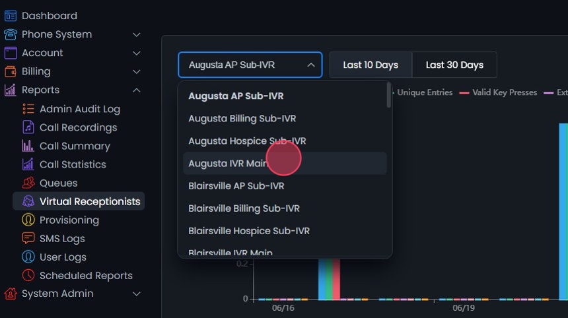Open Admin Audit Log list icon
Screen dimensions: 568x318
point(28,109)
